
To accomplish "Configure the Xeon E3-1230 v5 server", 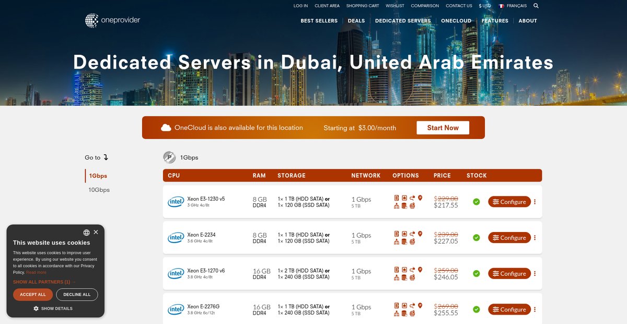I will pyautogui.click(x=509, y=202).
